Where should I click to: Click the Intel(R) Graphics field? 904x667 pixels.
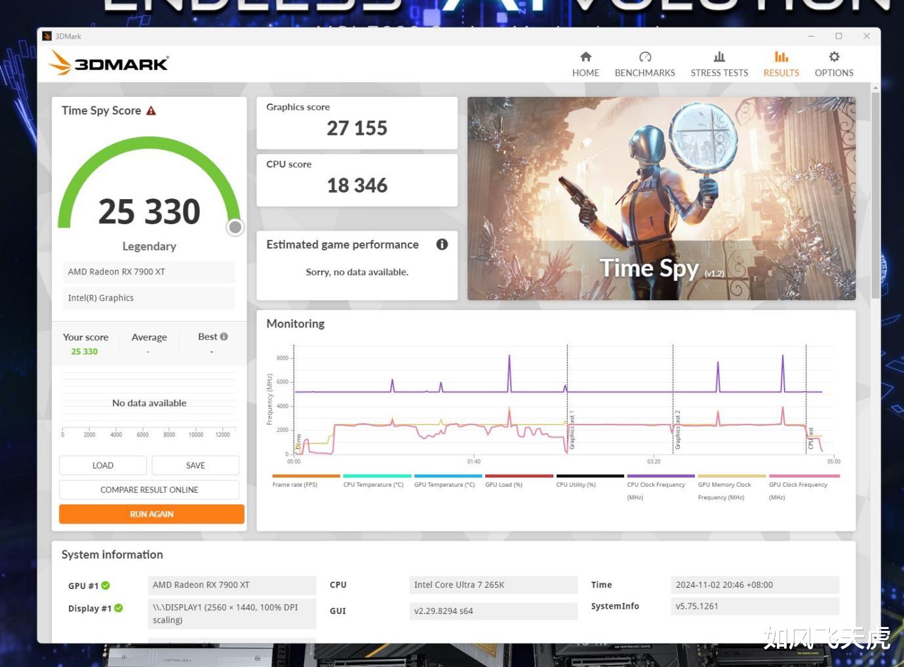pyautogui.click(x=149, y=298)
